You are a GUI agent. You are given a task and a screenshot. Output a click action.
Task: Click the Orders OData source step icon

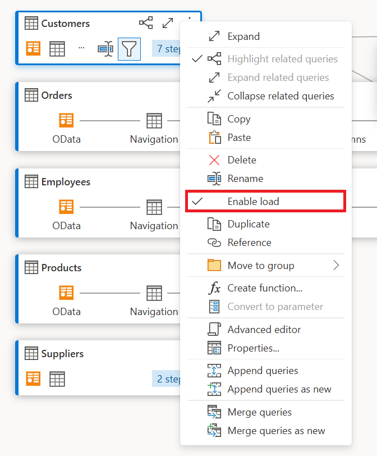tap(66, 120)
